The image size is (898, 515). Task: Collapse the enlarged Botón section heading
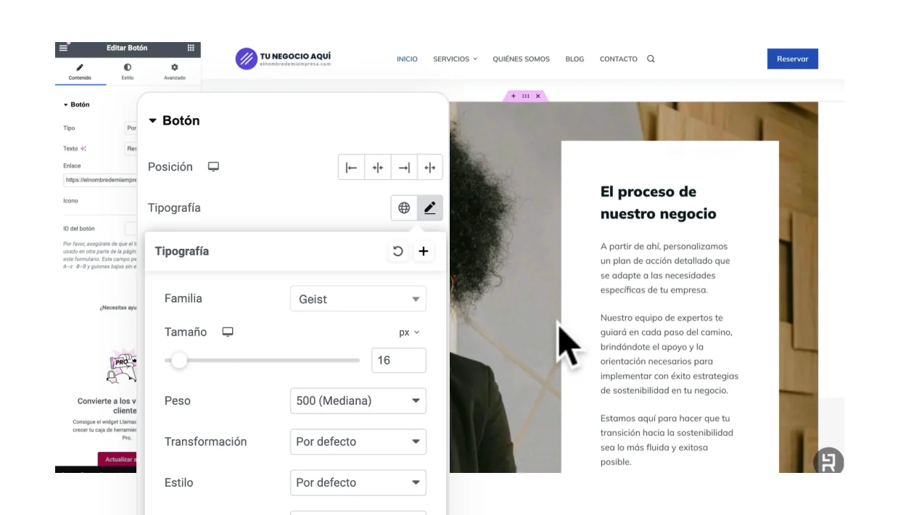tap(174, 120)
